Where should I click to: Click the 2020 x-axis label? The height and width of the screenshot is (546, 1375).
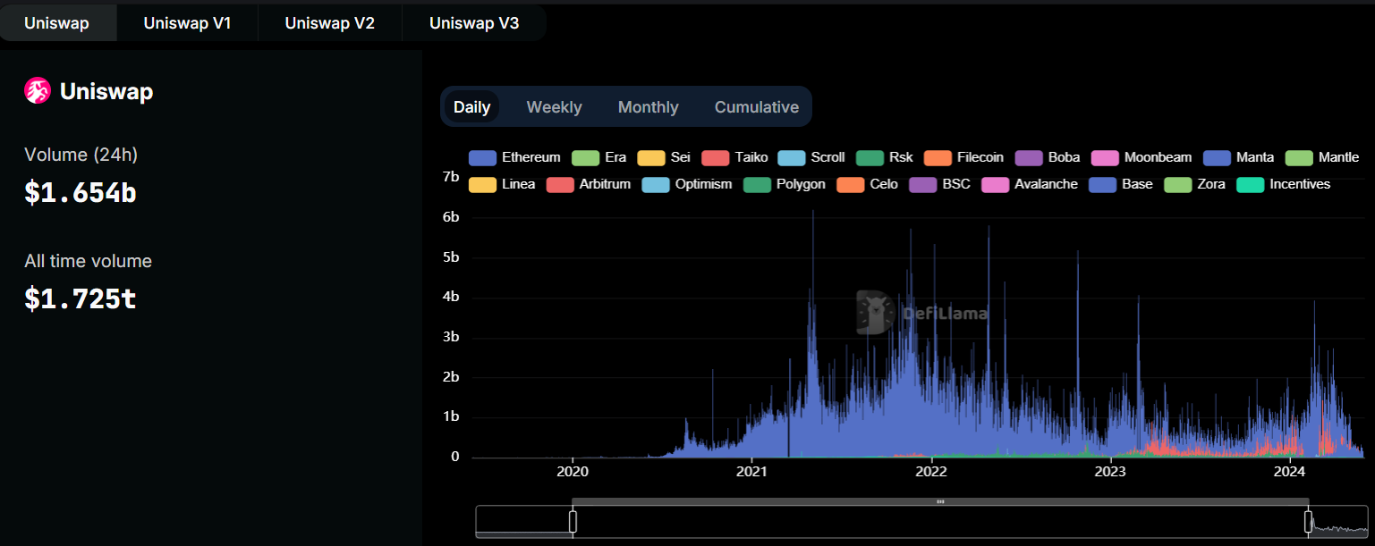point(573,471)
